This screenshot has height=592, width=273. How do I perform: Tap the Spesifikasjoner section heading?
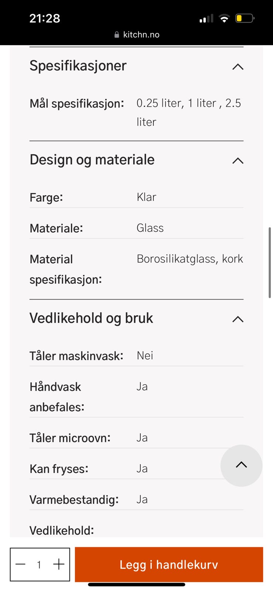[x=78, y=66]
